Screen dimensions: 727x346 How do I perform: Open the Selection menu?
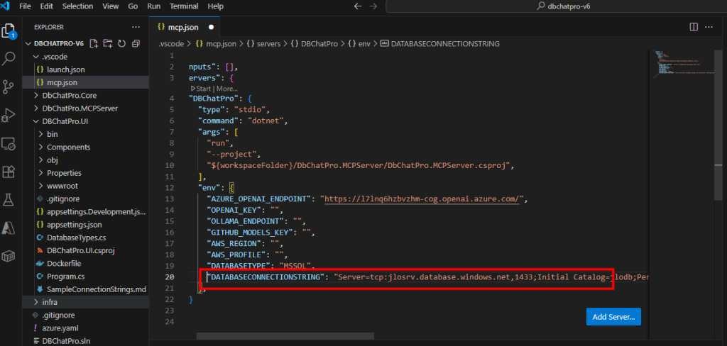(x=77, y=6)
